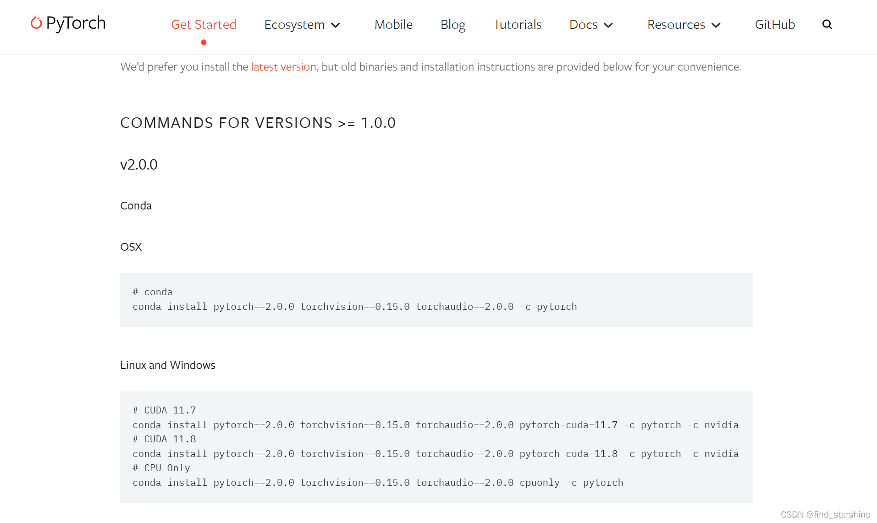This screenshot has height=523, width=877.
Task: Click the chevron next to Resources
Action: (x=716, y=25)
